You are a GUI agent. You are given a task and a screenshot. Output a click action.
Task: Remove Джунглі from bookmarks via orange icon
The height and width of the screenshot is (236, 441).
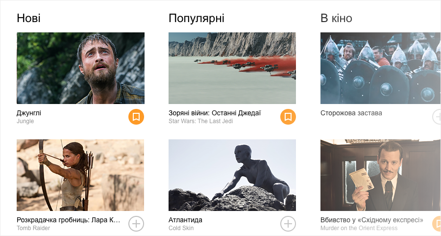click(x=136, y=117)
